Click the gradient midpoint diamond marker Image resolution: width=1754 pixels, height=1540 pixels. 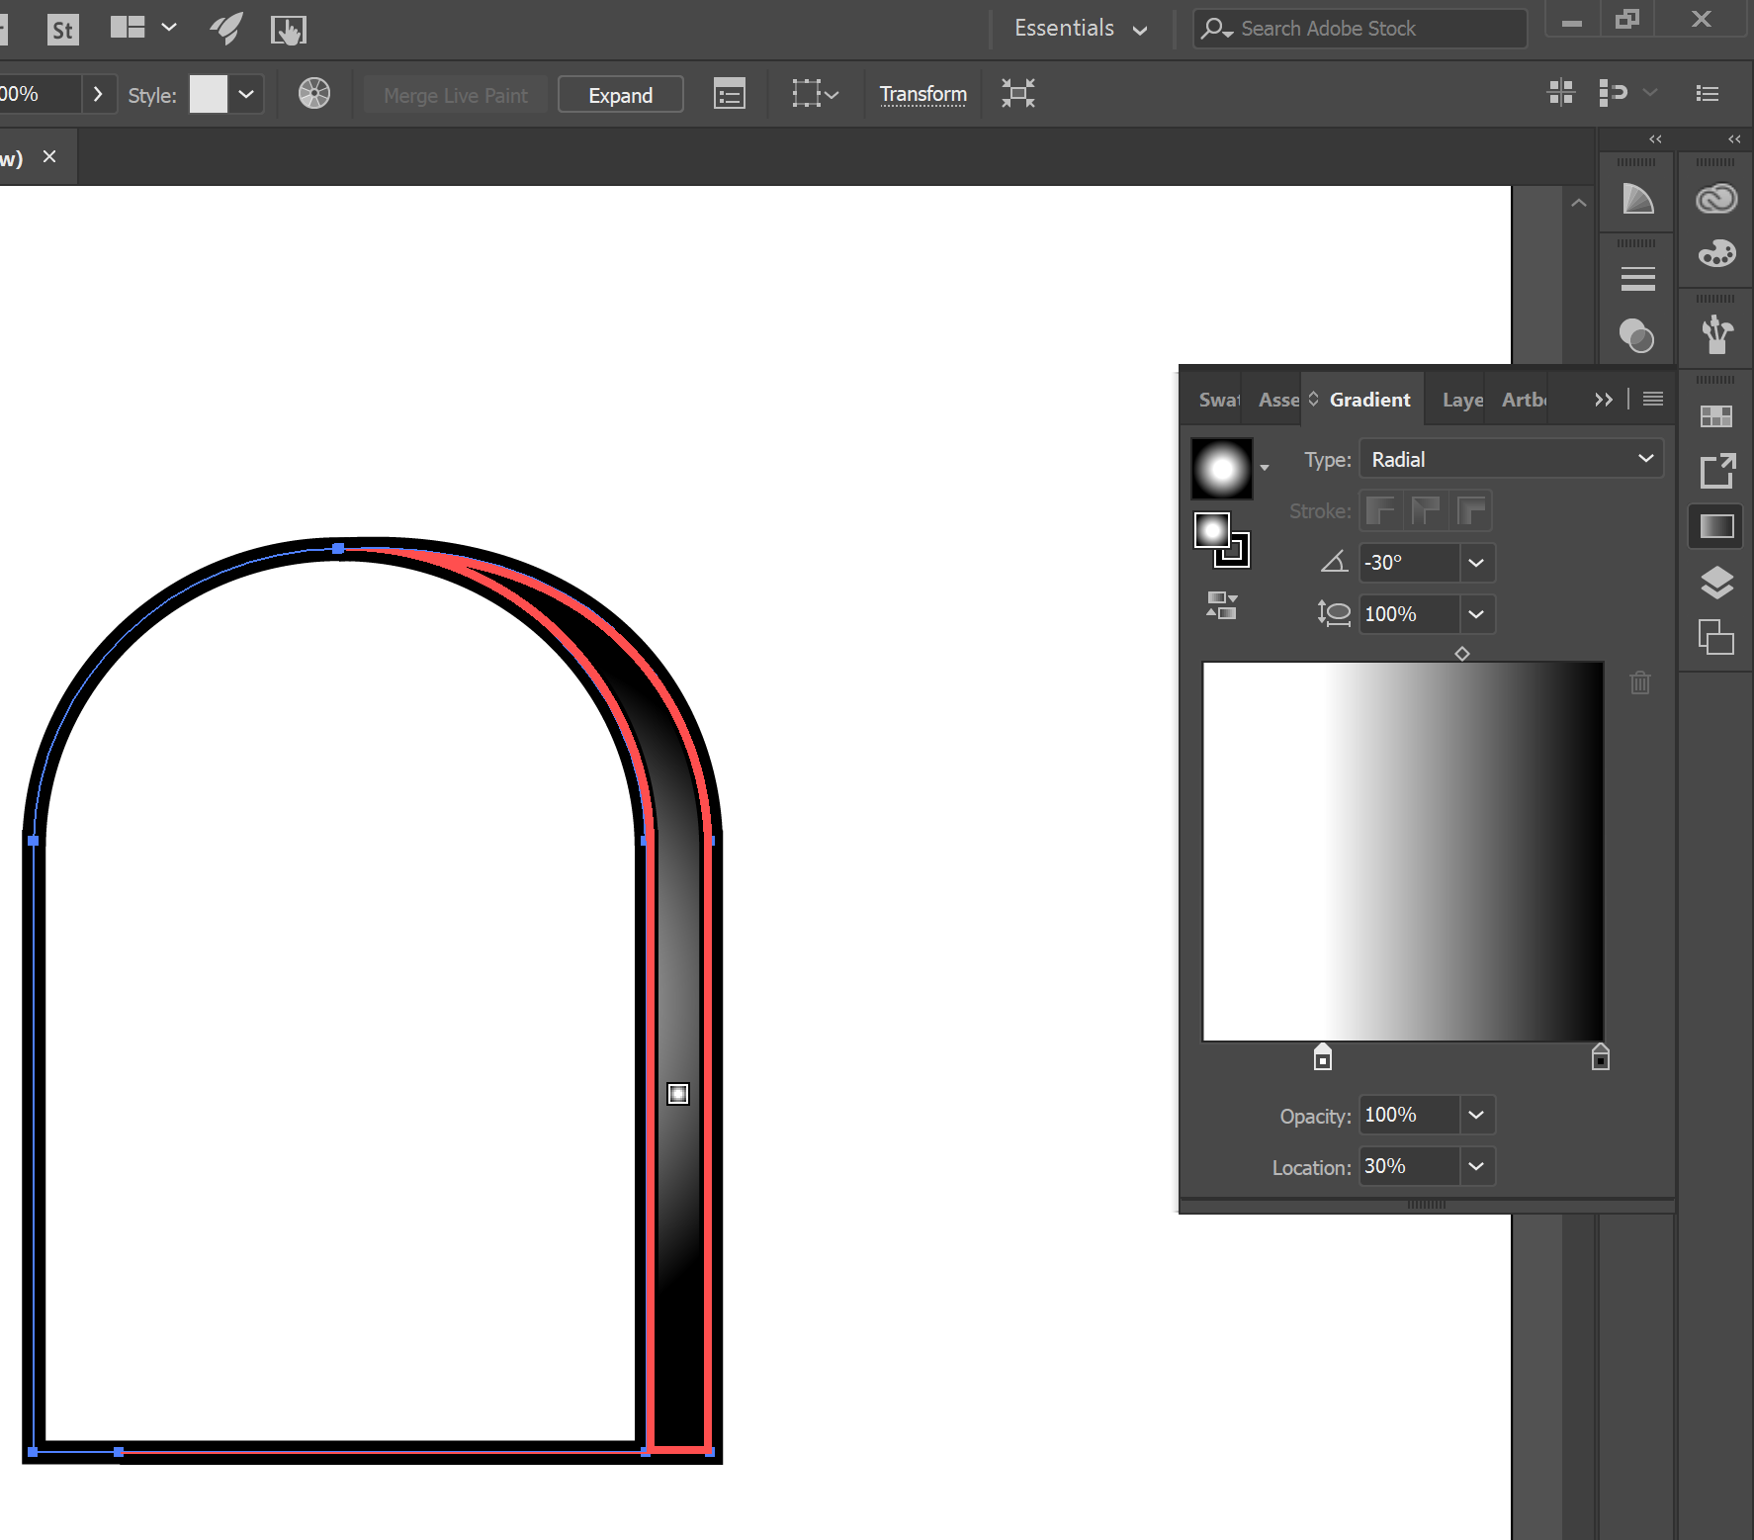pos(1462,654)
